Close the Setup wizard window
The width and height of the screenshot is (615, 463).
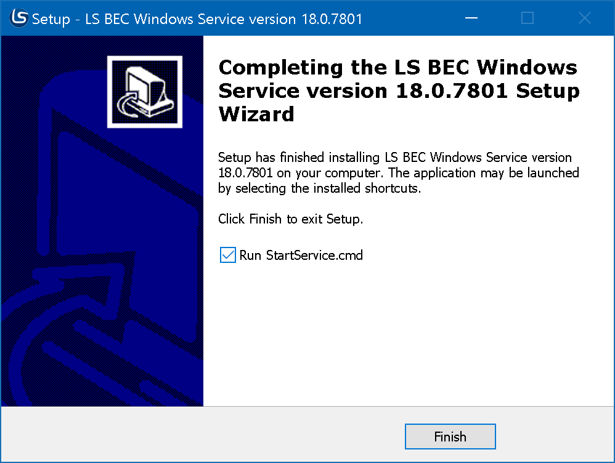pos(585,18)
